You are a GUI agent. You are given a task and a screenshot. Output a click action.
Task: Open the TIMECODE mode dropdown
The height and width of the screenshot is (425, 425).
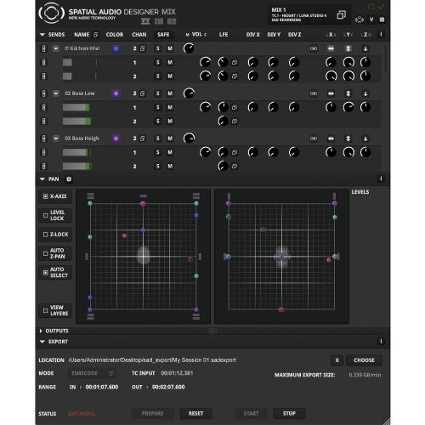point(91,373)
